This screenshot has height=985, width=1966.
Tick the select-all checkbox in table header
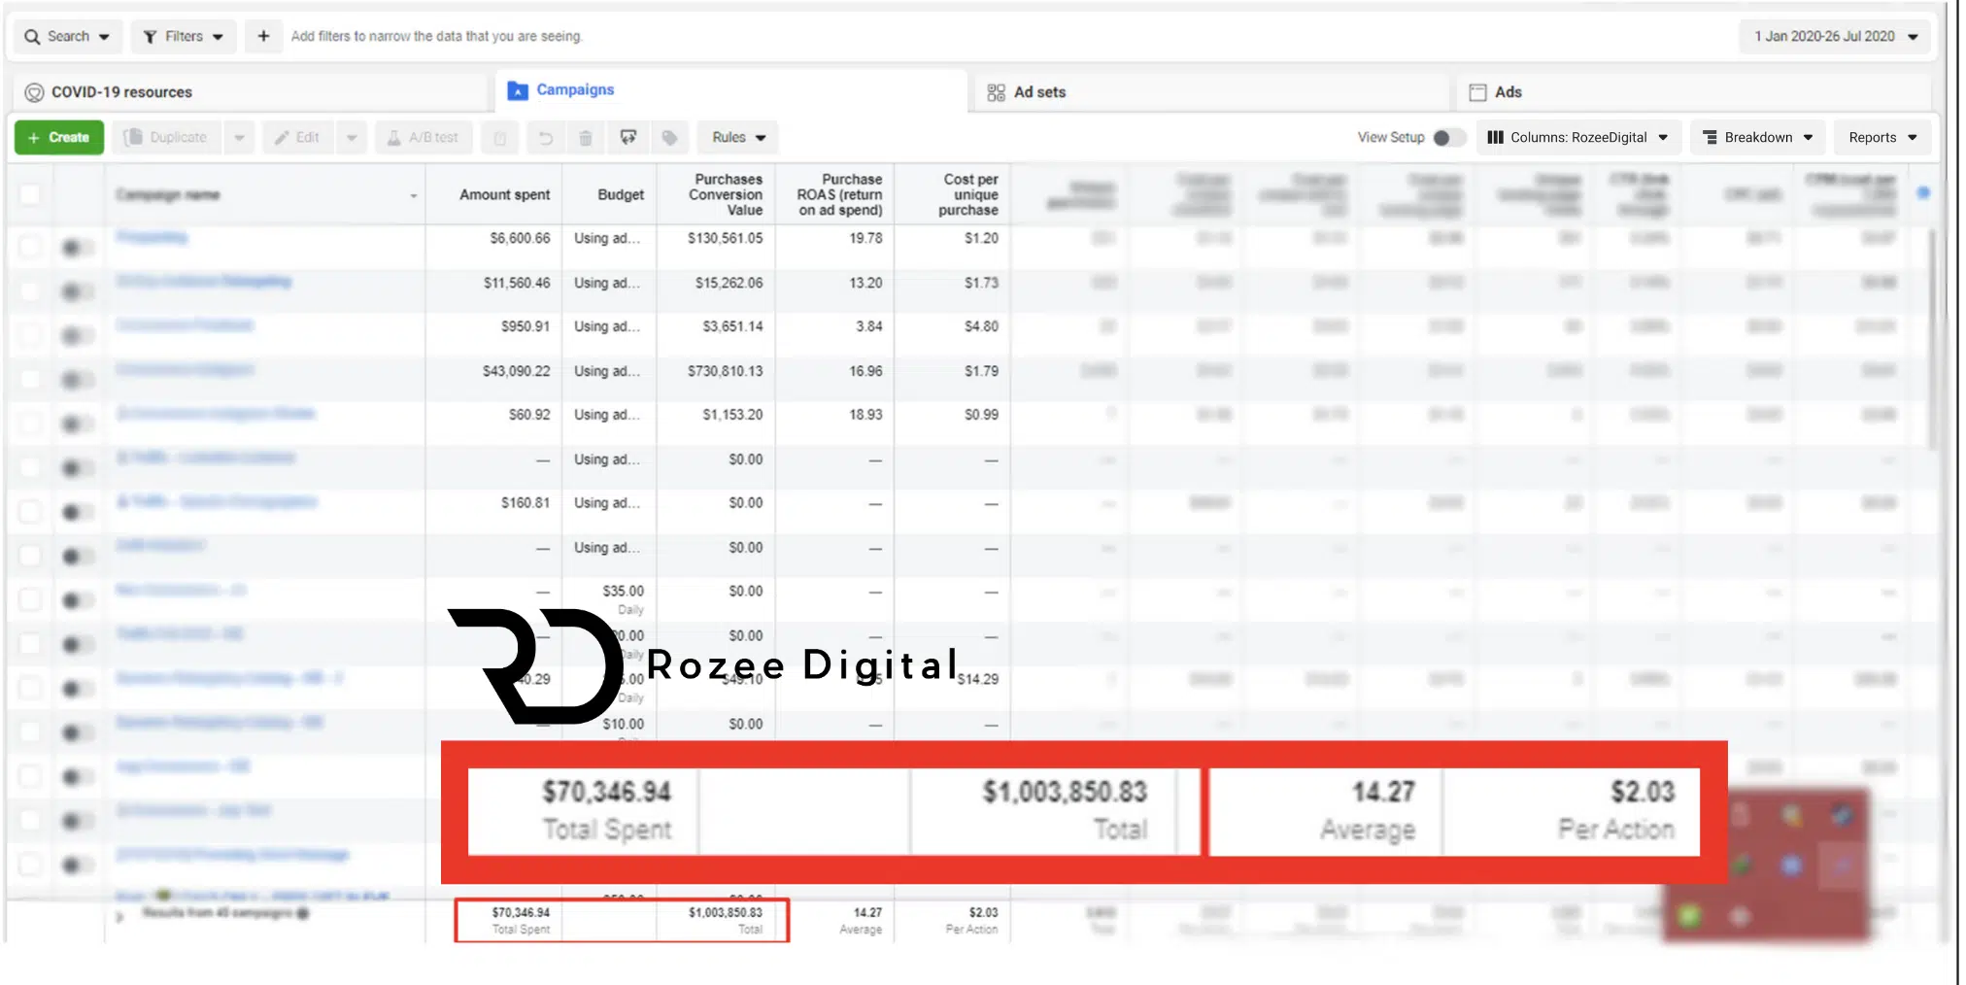click(30, 194)
